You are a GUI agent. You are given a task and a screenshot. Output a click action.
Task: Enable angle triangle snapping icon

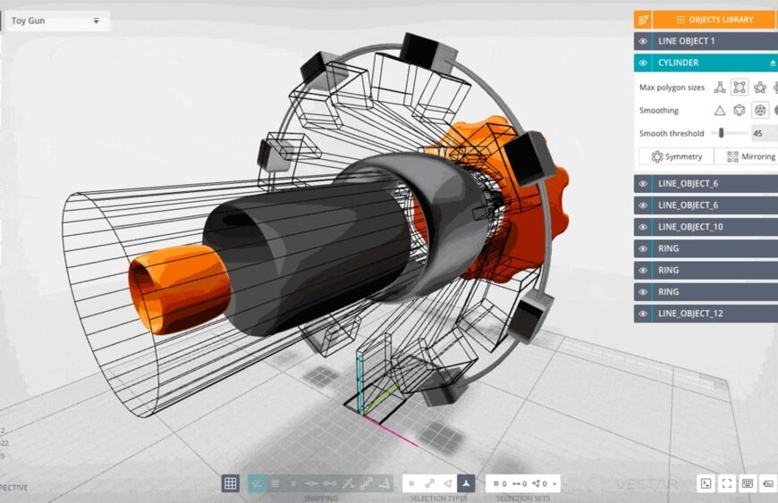(x=384, y=483)
